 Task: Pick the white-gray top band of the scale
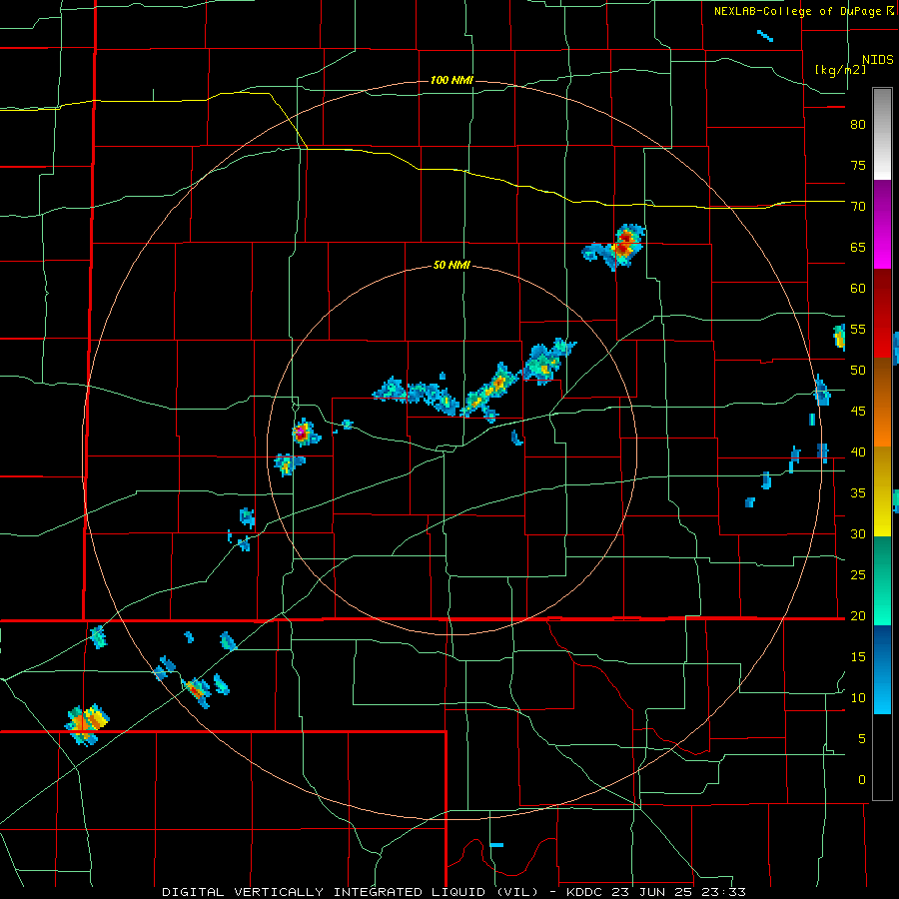tap(882, 134)
